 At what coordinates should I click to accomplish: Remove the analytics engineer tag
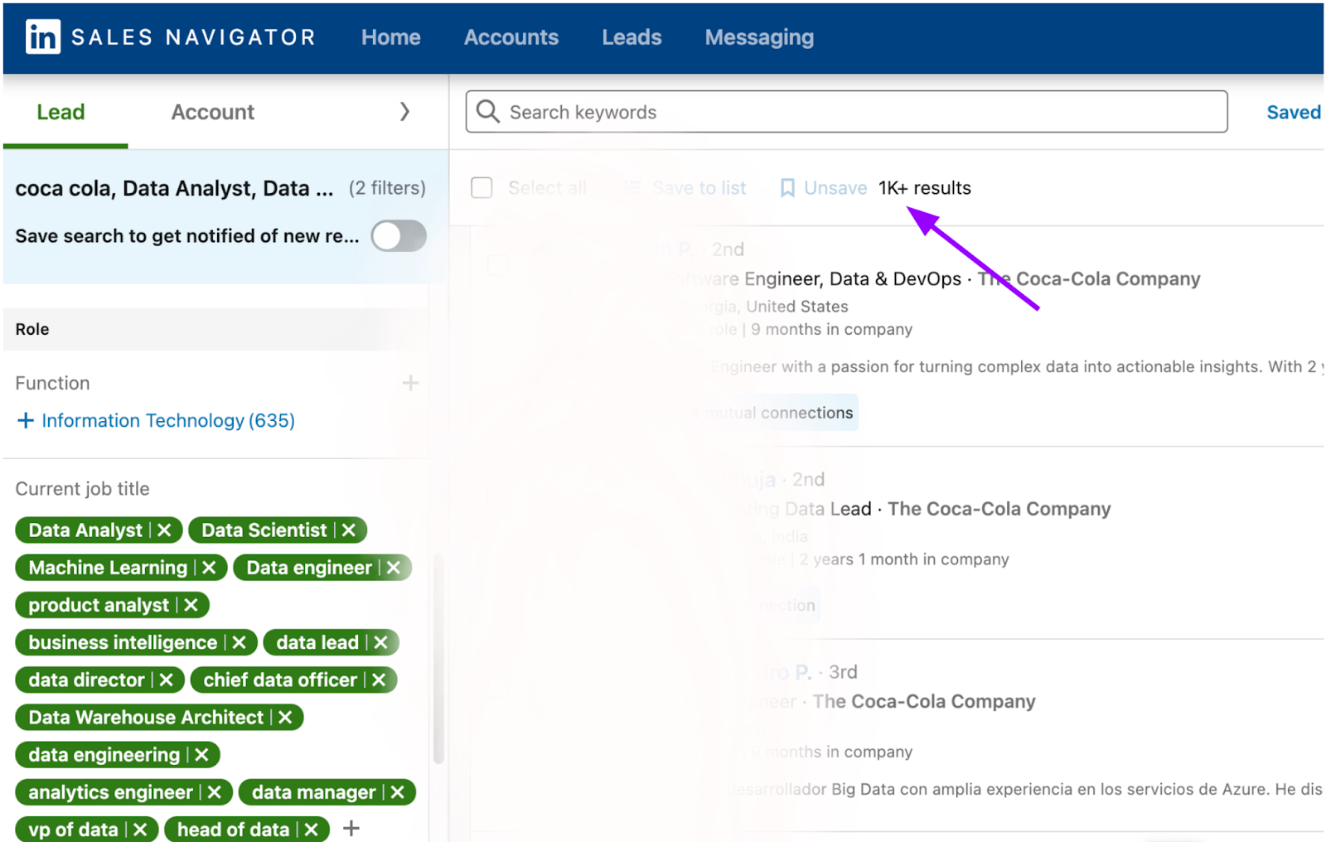click(x=215, y=792)
